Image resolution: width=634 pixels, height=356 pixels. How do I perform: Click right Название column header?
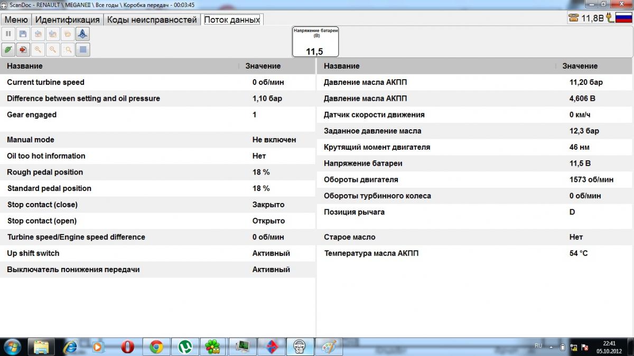(x=436, y=66)
